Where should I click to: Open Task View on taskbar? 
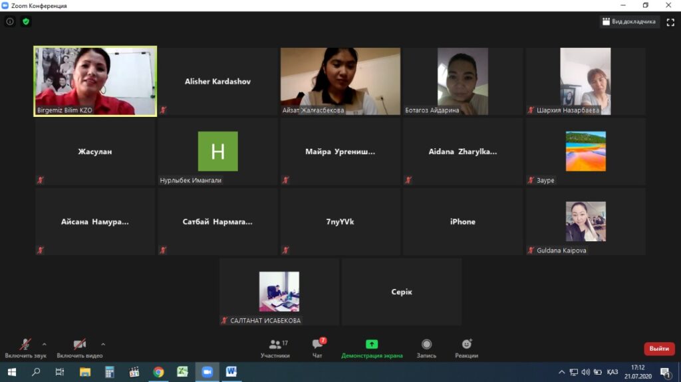(x=60, y=372)
